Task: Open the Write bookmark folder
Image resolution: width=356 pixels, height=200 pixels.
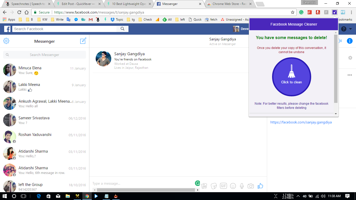Action: 57,20
